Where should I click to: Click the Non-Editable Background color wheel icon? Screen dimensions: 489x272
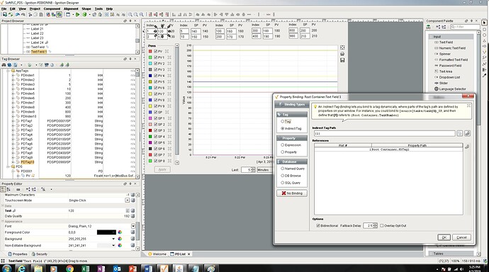pyautogui.click(x=120, y=246)
